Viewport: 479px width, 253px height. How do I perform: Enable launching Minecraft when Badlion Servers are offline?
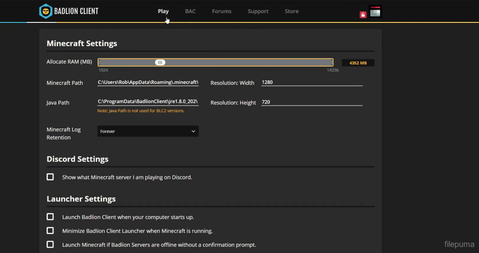[50, 244]
